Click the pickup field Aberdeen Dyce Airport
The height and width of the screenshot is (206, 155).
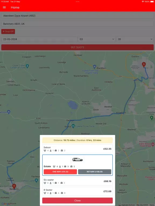(x=77, y=16)
